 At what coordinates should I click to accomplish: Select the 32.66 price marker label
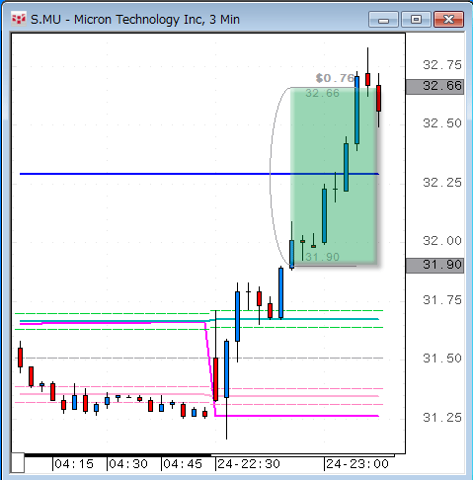(434, 87)
